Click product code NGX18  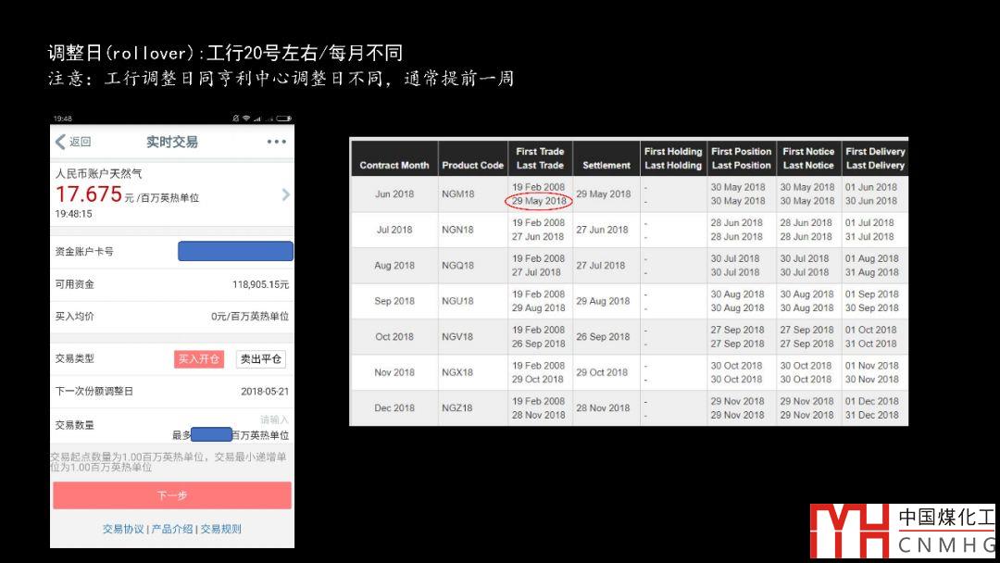click(x=457, y=372)
